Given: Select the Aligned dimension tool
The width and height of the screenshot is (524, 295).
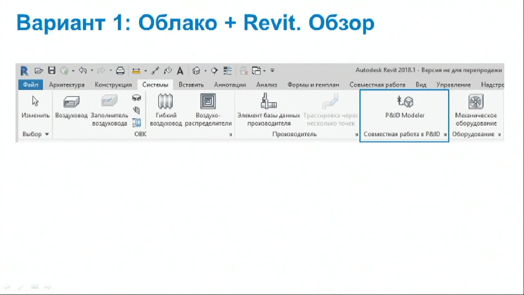Looking at the screenshot, I should coord(155,71).
